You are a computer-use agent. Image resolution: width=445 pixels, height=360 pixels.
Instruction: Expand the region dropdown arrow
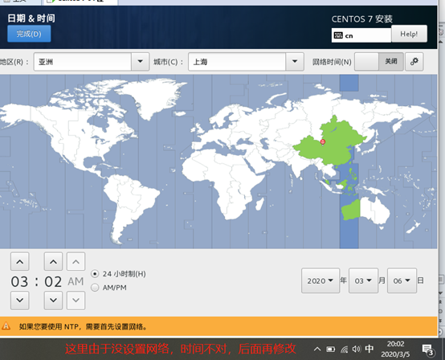click(141, 61)
